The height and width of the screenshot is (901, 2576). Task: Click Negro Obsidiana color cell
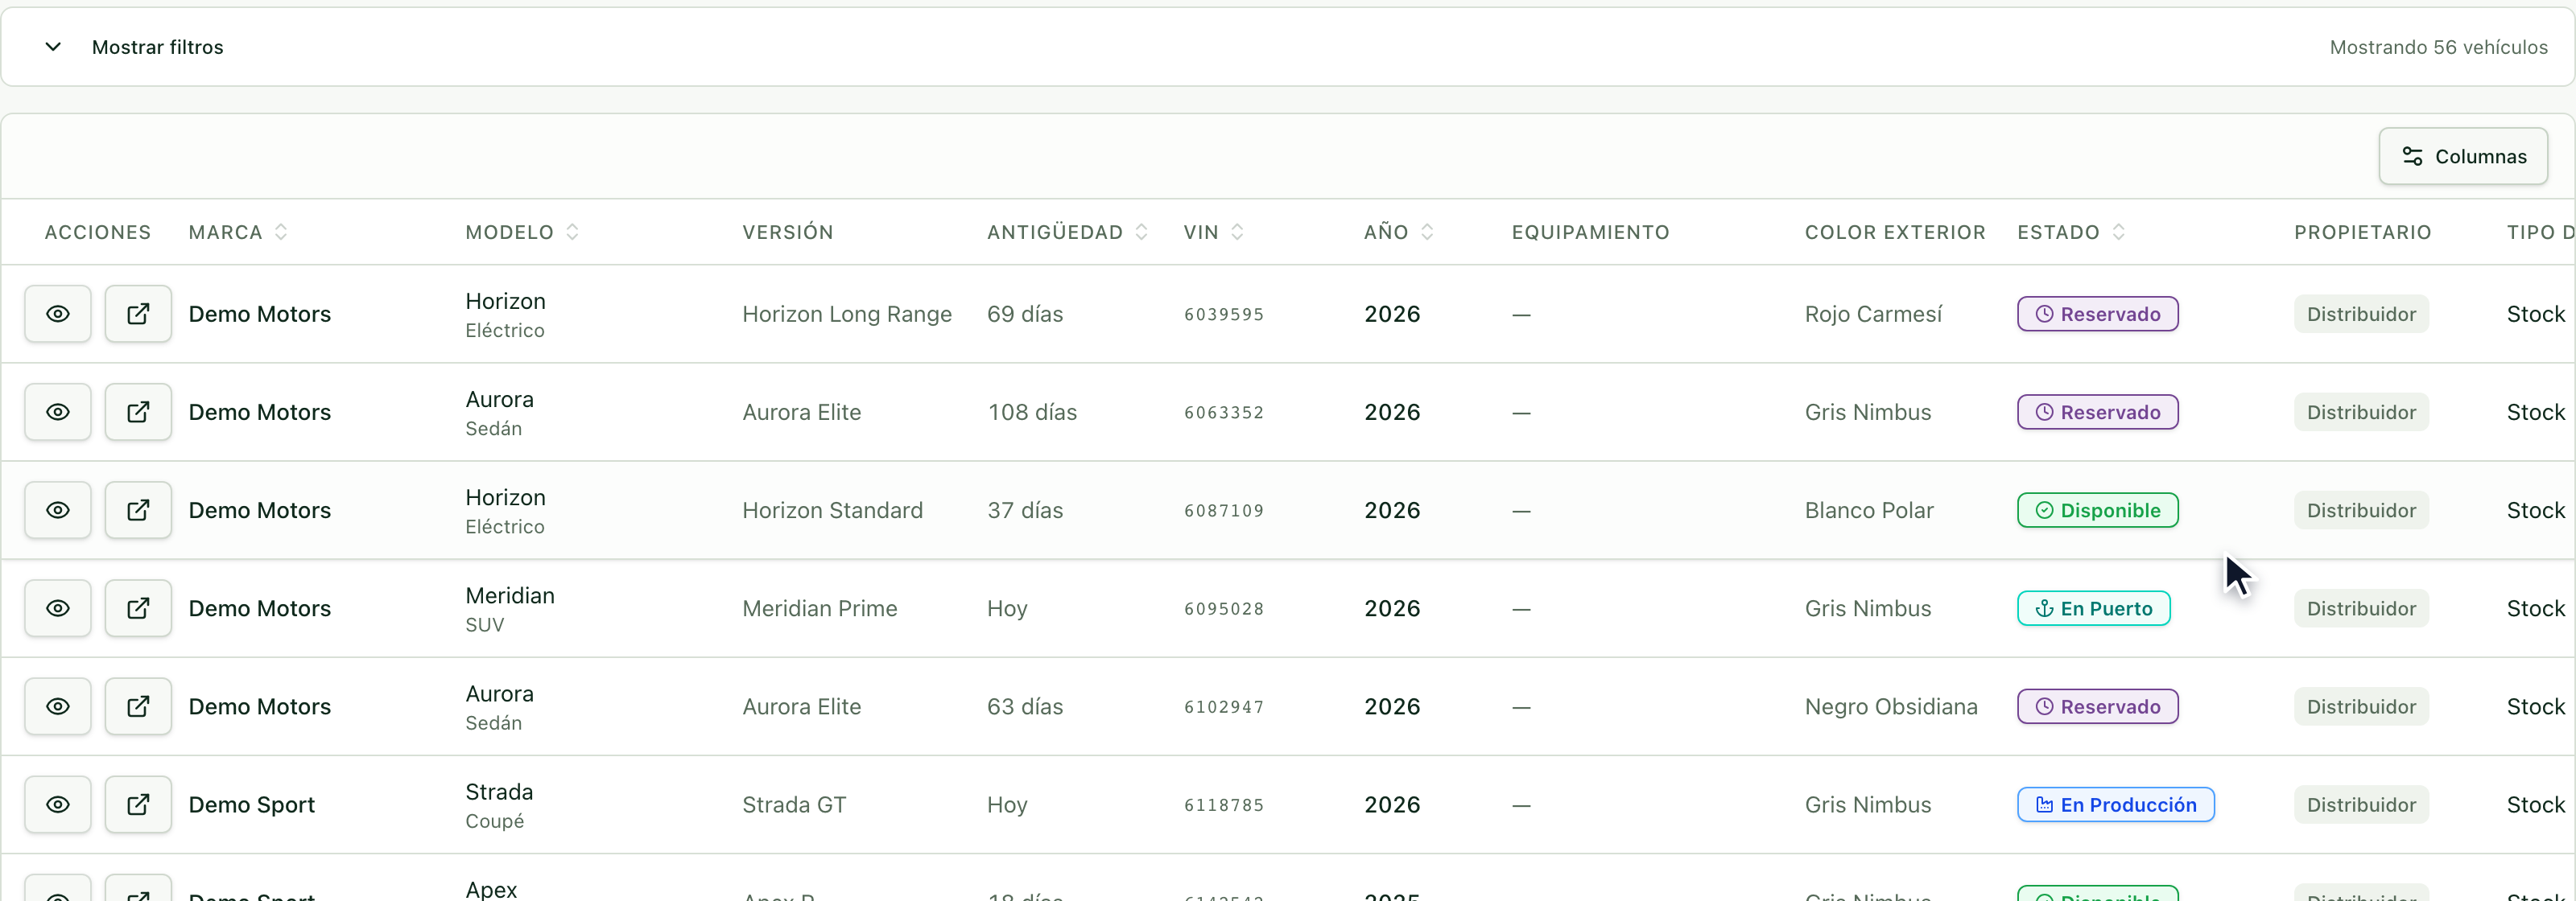[1891, 706]
